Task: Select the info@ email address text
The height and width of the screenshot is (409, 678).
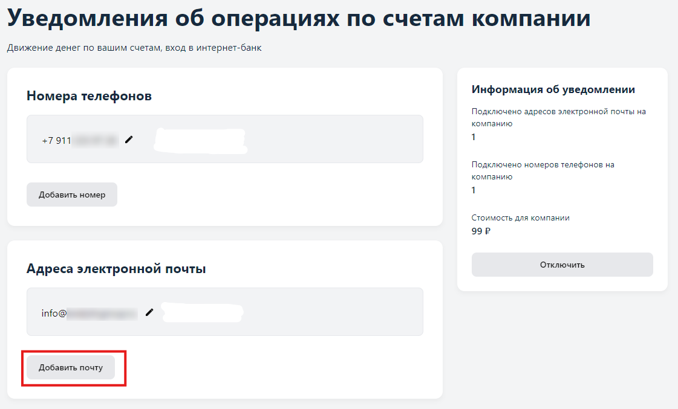Action: click(90, 314)
